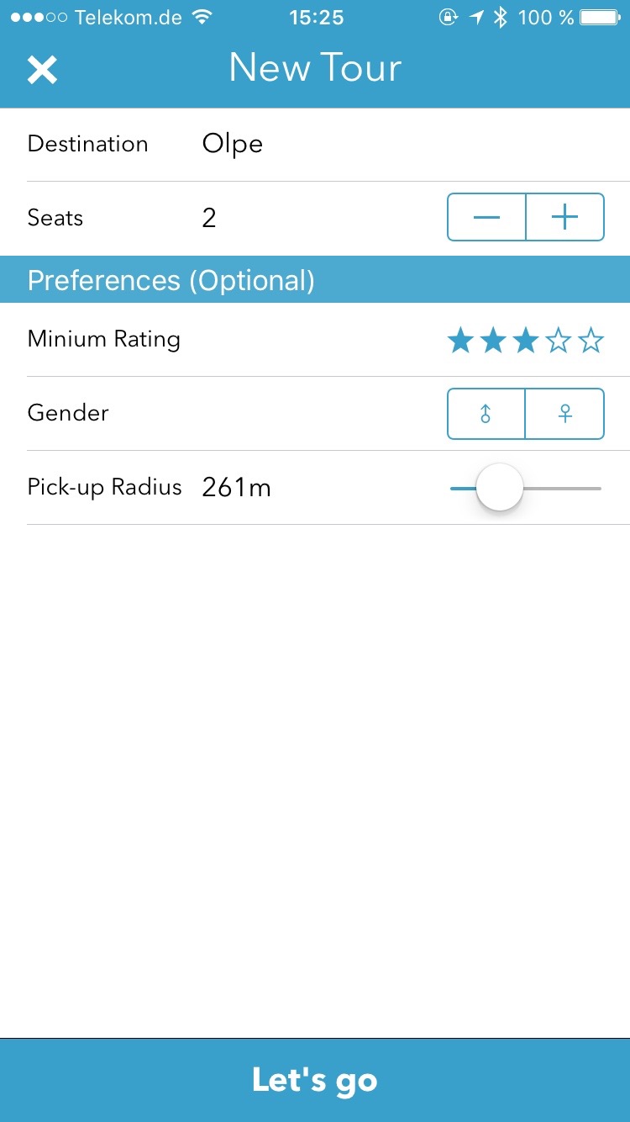
Task: Close the New Tour screen
Action: point(42,69)
